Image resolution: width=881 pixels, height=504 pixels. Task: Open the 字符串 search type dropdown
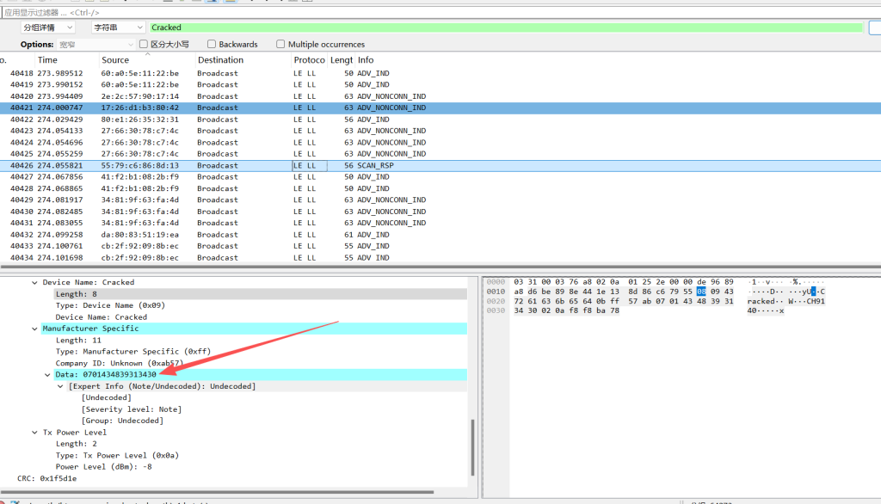pyautogui.click(x=118, y=28)
